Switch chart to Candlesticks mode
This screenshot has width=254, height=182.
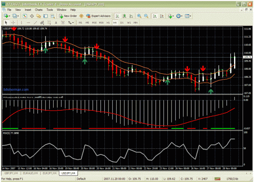(124, 16)
